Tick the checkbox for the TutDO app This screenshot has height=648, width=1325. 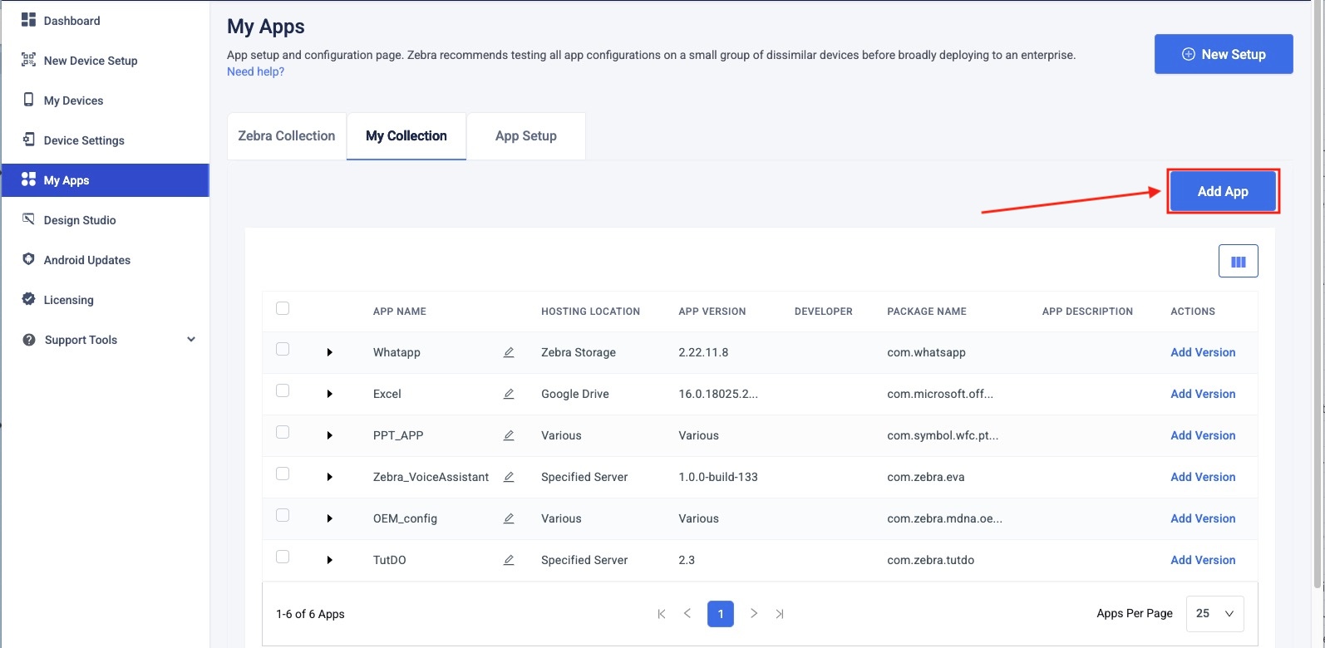[x=283, y=557]
